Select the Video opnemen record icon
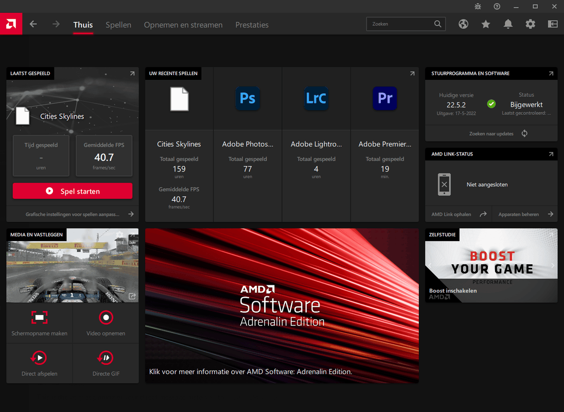Viewport: 564px width, 412px height. pos(105,318)
